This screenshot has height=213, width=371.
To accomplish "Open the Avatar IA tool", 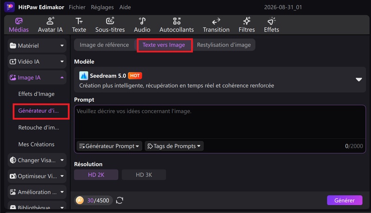I will tap(50, 25).
